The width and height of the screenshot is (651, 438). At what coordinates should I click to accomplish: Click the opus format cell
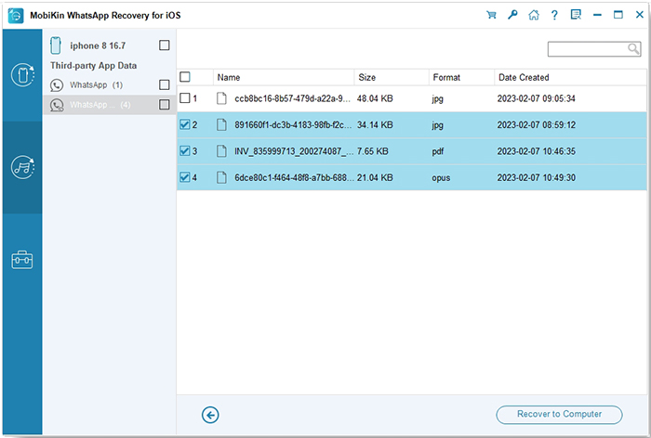[441, 178]
